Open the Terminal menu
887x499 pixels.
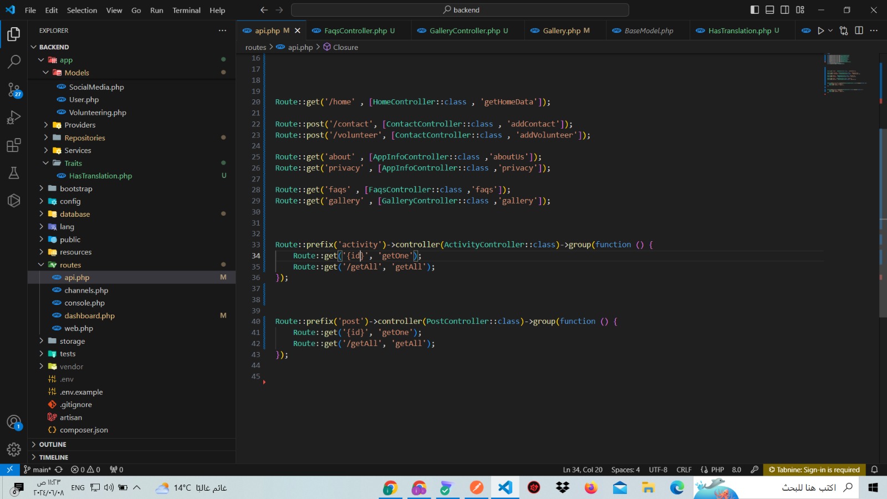click(186, 10)
